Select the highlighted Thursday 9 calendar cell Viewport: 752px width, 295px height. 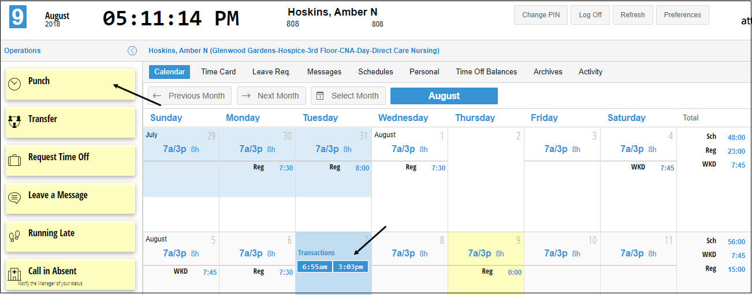point(486,263)
